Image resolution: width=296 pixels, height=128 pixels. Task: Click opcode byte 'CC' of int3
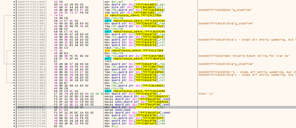tap(55, 62)
